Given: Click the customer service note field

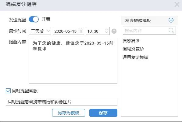Looking at the screenshot, I should coord(62,102).
